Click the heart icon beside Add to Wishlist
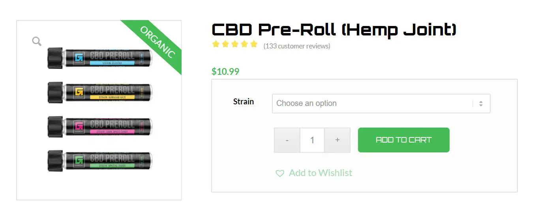 280,173
